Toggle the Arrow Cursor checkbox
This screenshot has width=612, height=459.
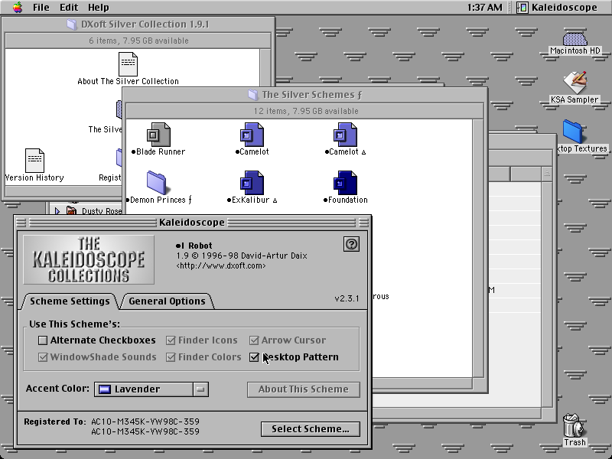(x=254, y=340)
